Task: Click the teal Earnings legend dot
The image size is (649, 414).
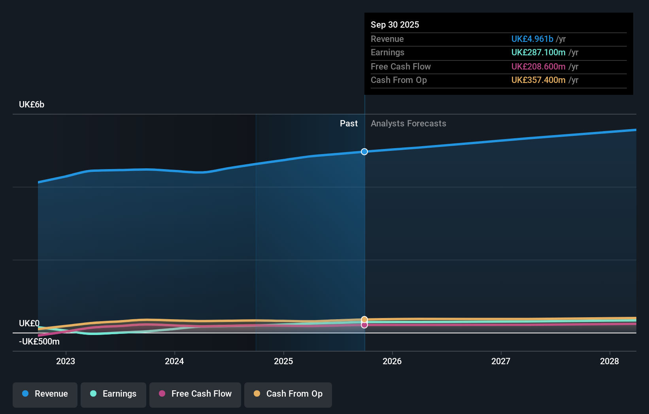Action: (x=92, y=394)
